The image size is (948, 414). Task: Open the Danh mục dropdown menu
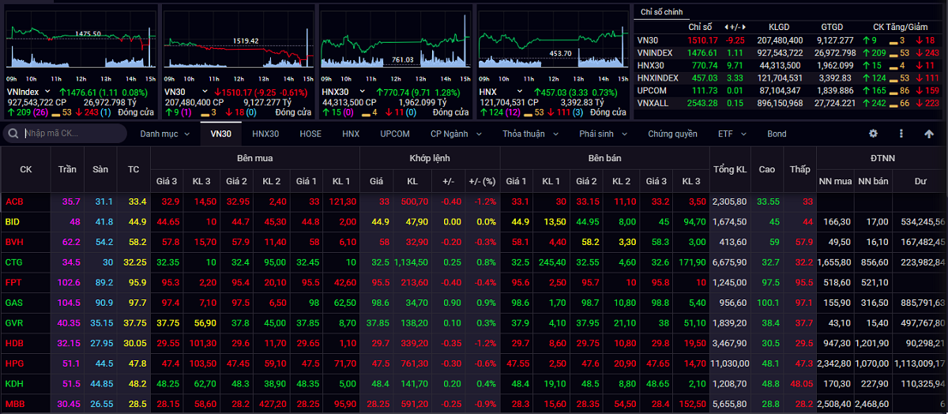164,134
